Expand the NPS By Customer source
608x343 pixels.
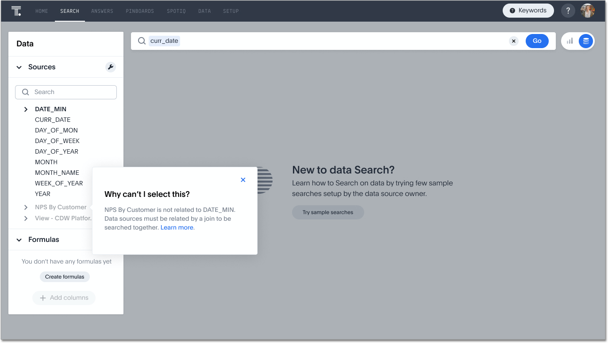[x=26, y=207]
